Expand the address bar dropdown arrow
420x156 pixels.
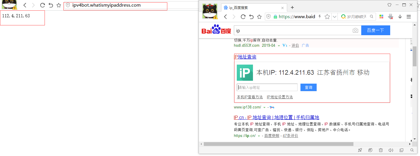coord(335,17)
